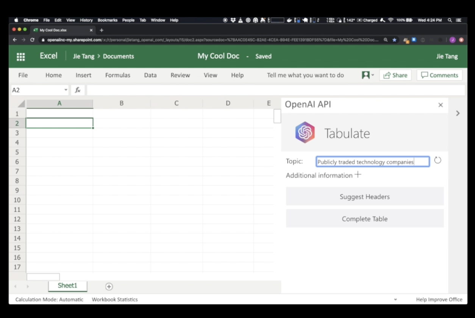The width and height of the screenshot is (475, 318).
Task: Click the refresh icon beside Topic field
Action: click(x=437, y=161)
